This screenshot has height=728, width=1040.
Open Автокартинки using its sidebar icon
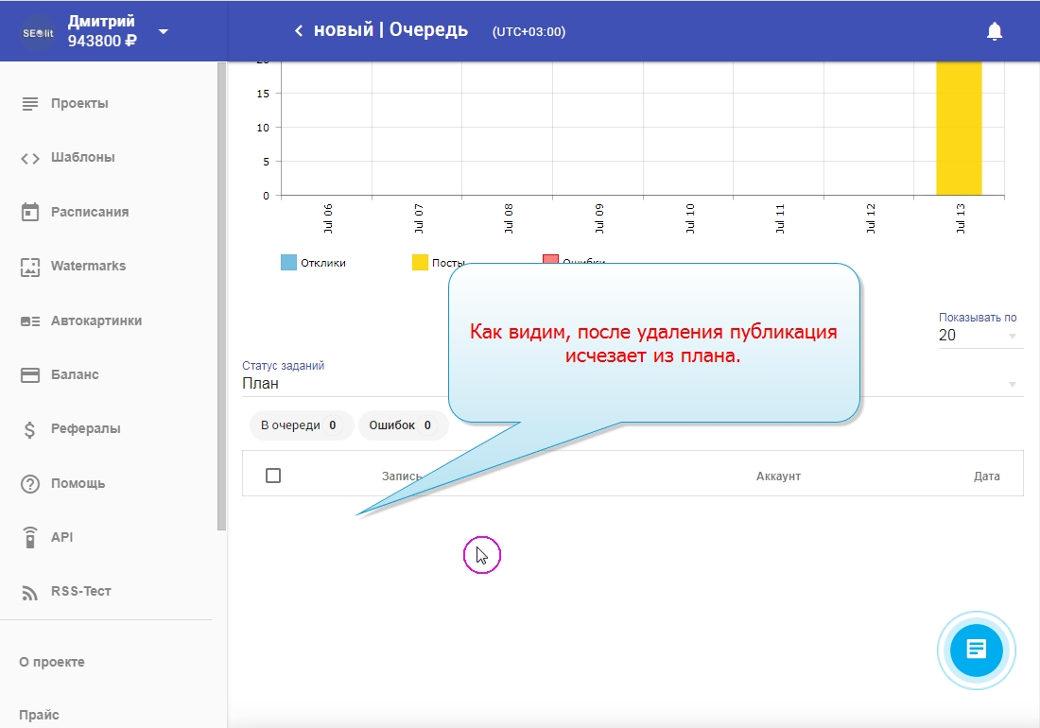[30, 321]
